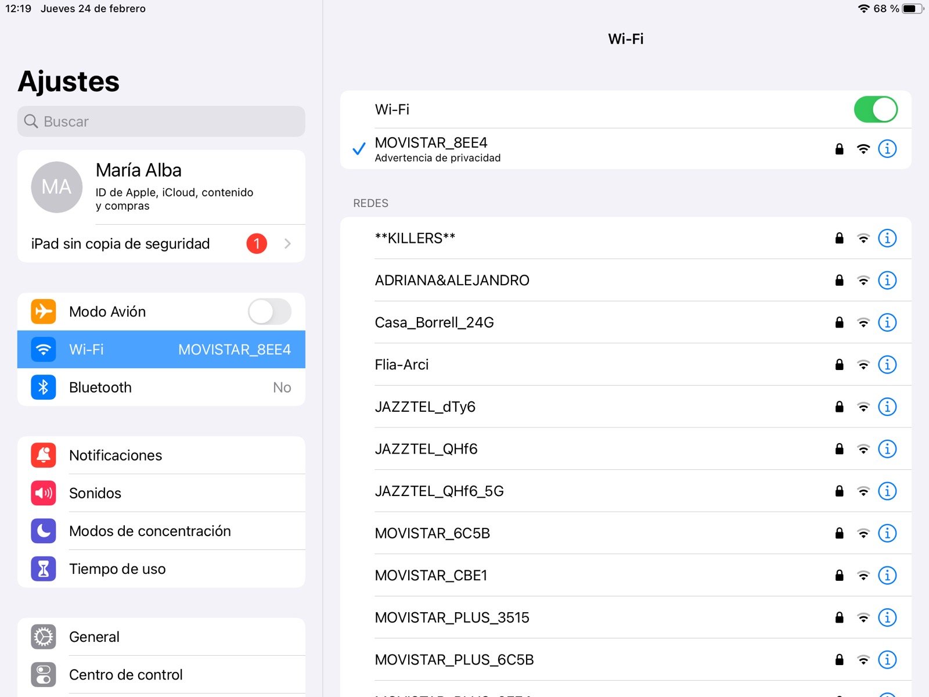Viewport: 929px width, 697px height.
Task: Tap the red backup notification badge
Action: [x=257, y=244]
